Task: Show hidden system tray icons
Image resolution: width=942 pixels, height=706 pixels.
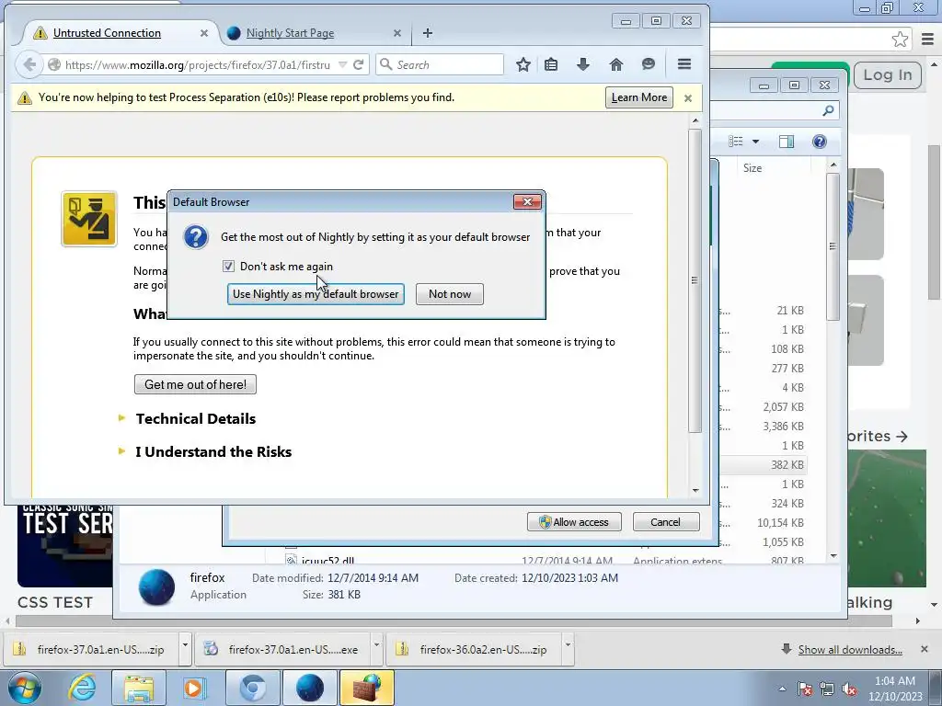Action: click(x=782, y=689)
